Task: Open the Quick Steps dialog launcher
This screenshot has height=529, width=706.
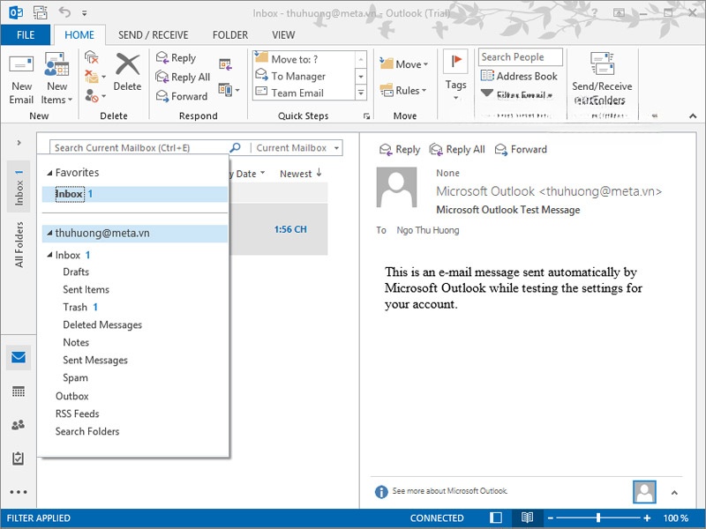Action: coord(366,116)
